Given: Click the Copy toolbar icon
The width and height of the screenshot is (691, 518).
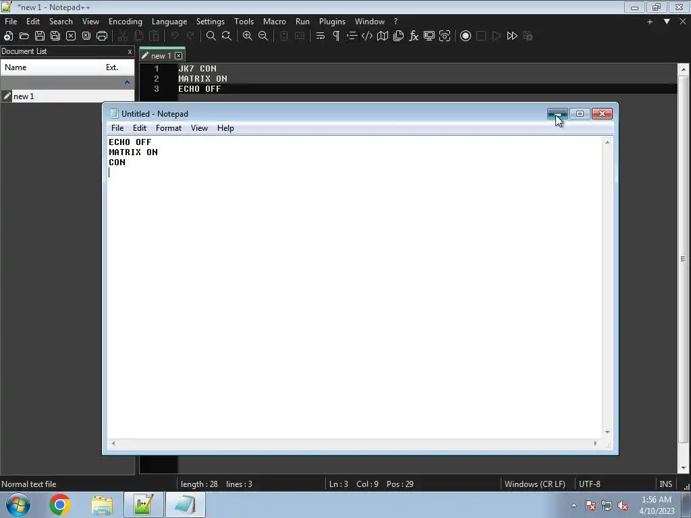Looking at the screenshot, I should pyautogui.click(x=138, y=36).
